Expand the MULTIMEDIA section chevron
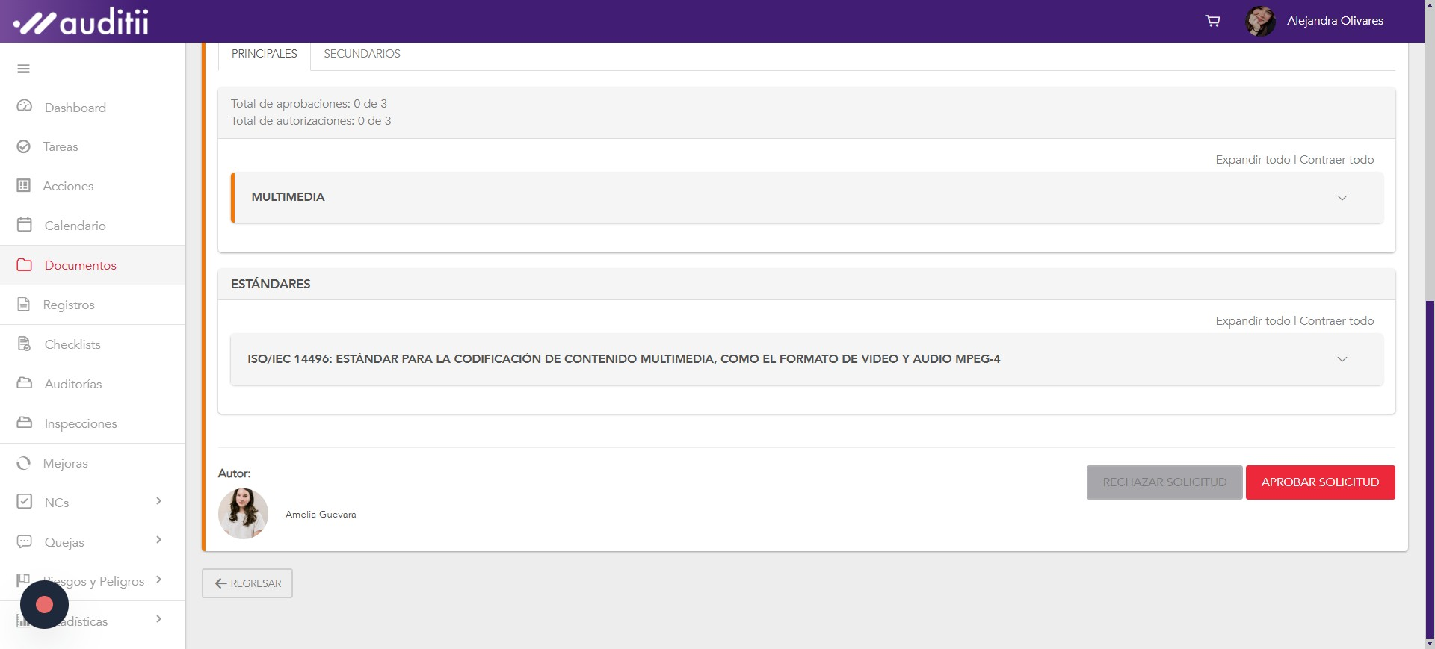1435x649 pixels. coord(1342,198)
